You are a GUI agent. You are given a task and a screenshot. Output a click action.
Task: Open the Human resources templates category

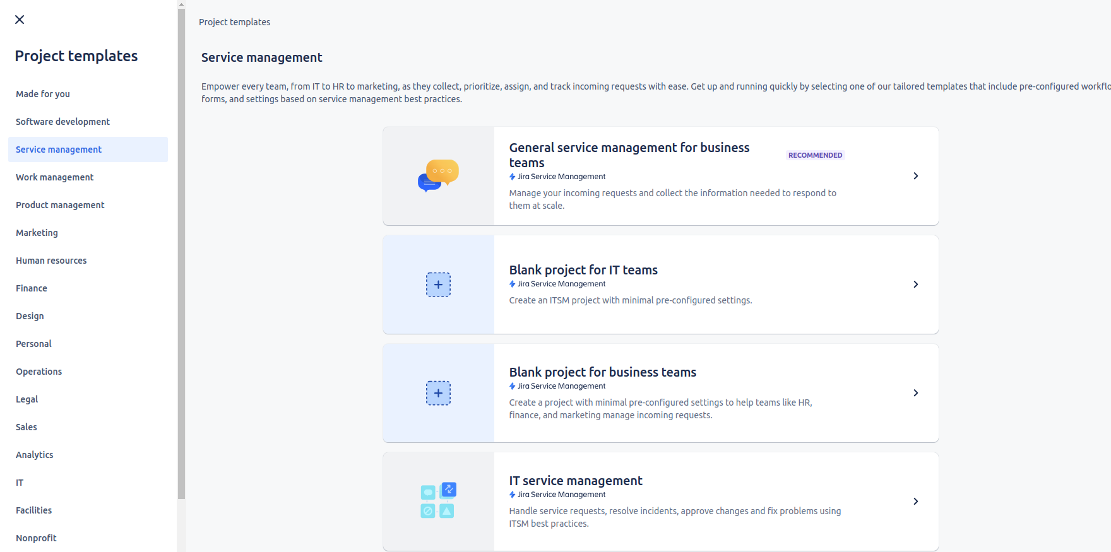[x=51, y=261]
